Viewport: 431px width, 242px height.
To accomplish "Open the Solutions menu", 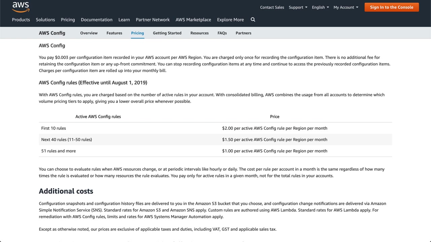I will pos(45,19).
